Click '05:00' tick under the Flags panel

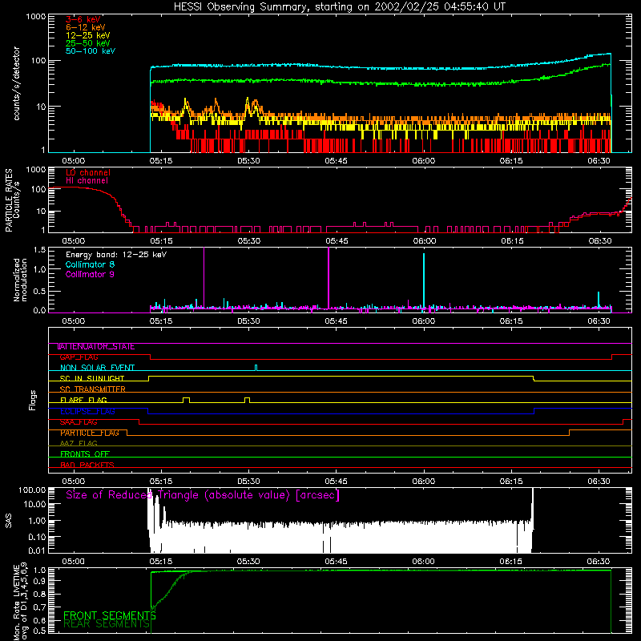(x=73, y=482)
